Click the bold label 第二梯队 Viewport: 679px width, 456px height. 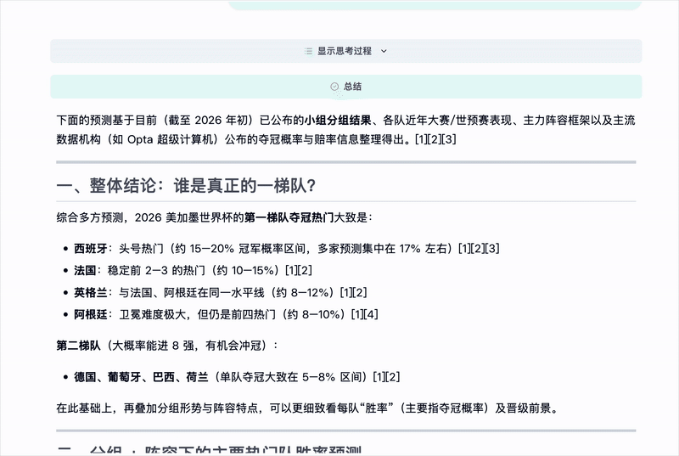78,346
